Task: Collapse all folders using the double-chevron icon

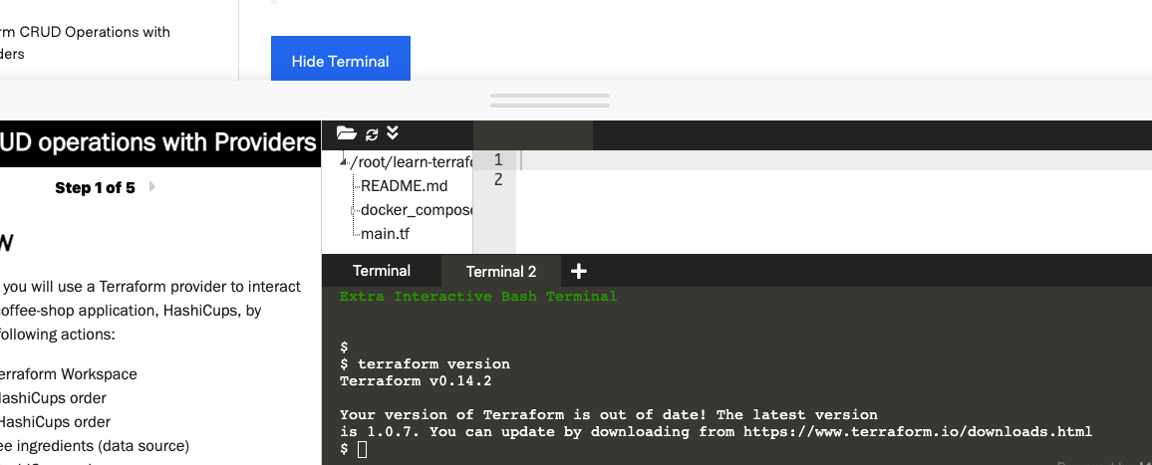Action: click(393, 133)
